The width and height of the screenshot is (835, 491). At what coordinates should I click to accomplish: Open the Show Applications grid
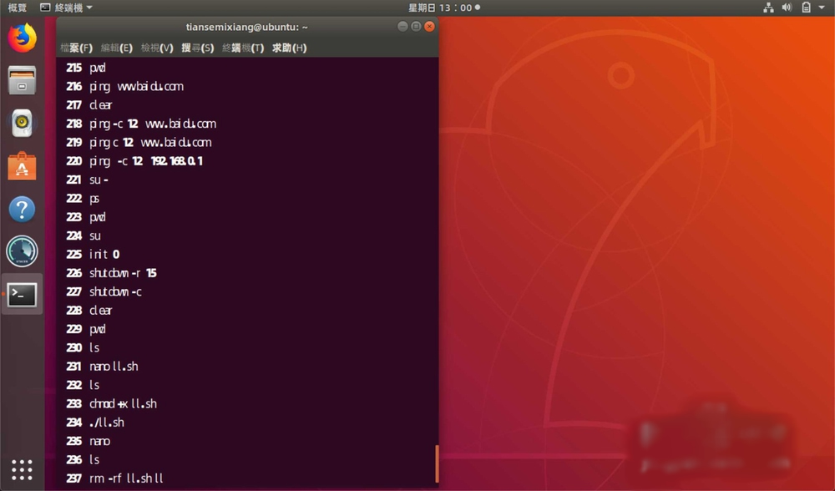(22, 469)
